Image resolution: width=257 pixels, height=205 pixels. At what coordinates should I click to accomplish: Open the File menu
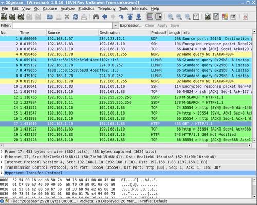pyautogui.click(x=5, y=9)
